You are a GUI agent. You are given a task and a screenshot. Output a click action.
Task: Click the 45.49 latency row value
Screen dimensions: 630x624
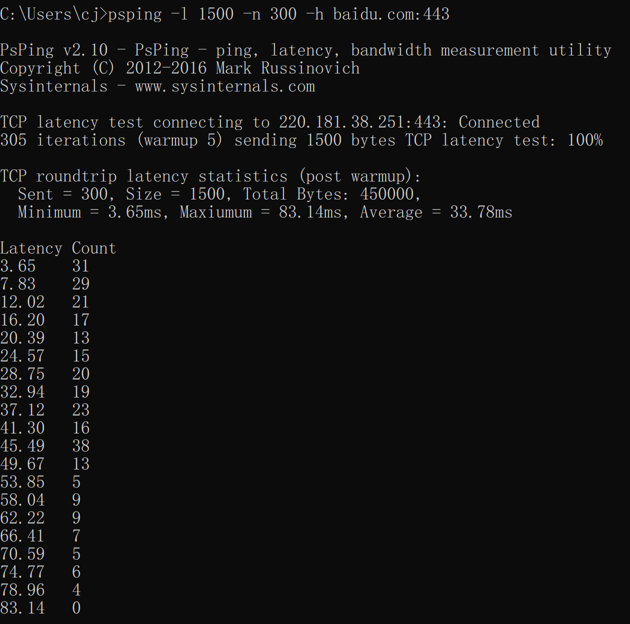22,446
